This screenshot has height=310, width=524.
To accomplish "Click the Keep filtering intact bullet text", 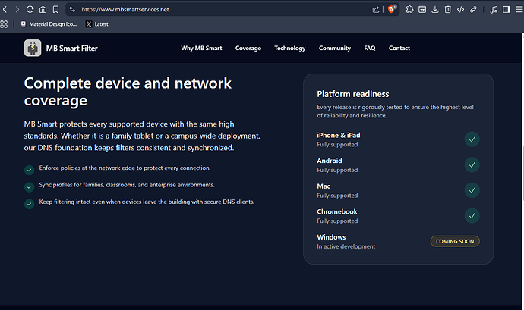I will click(x=147, y=202).
